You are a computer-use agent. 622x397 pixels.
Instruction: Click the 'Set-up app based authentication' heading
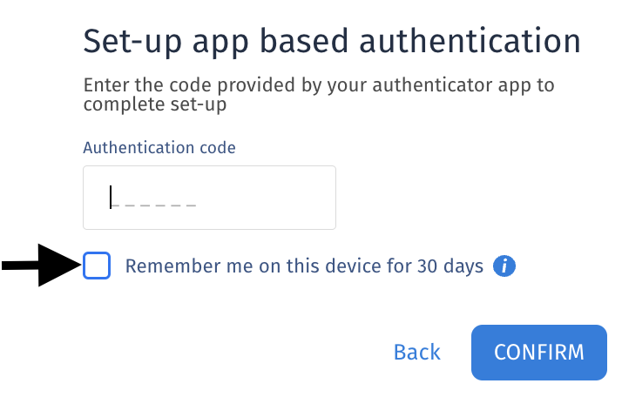coord(331,42)
